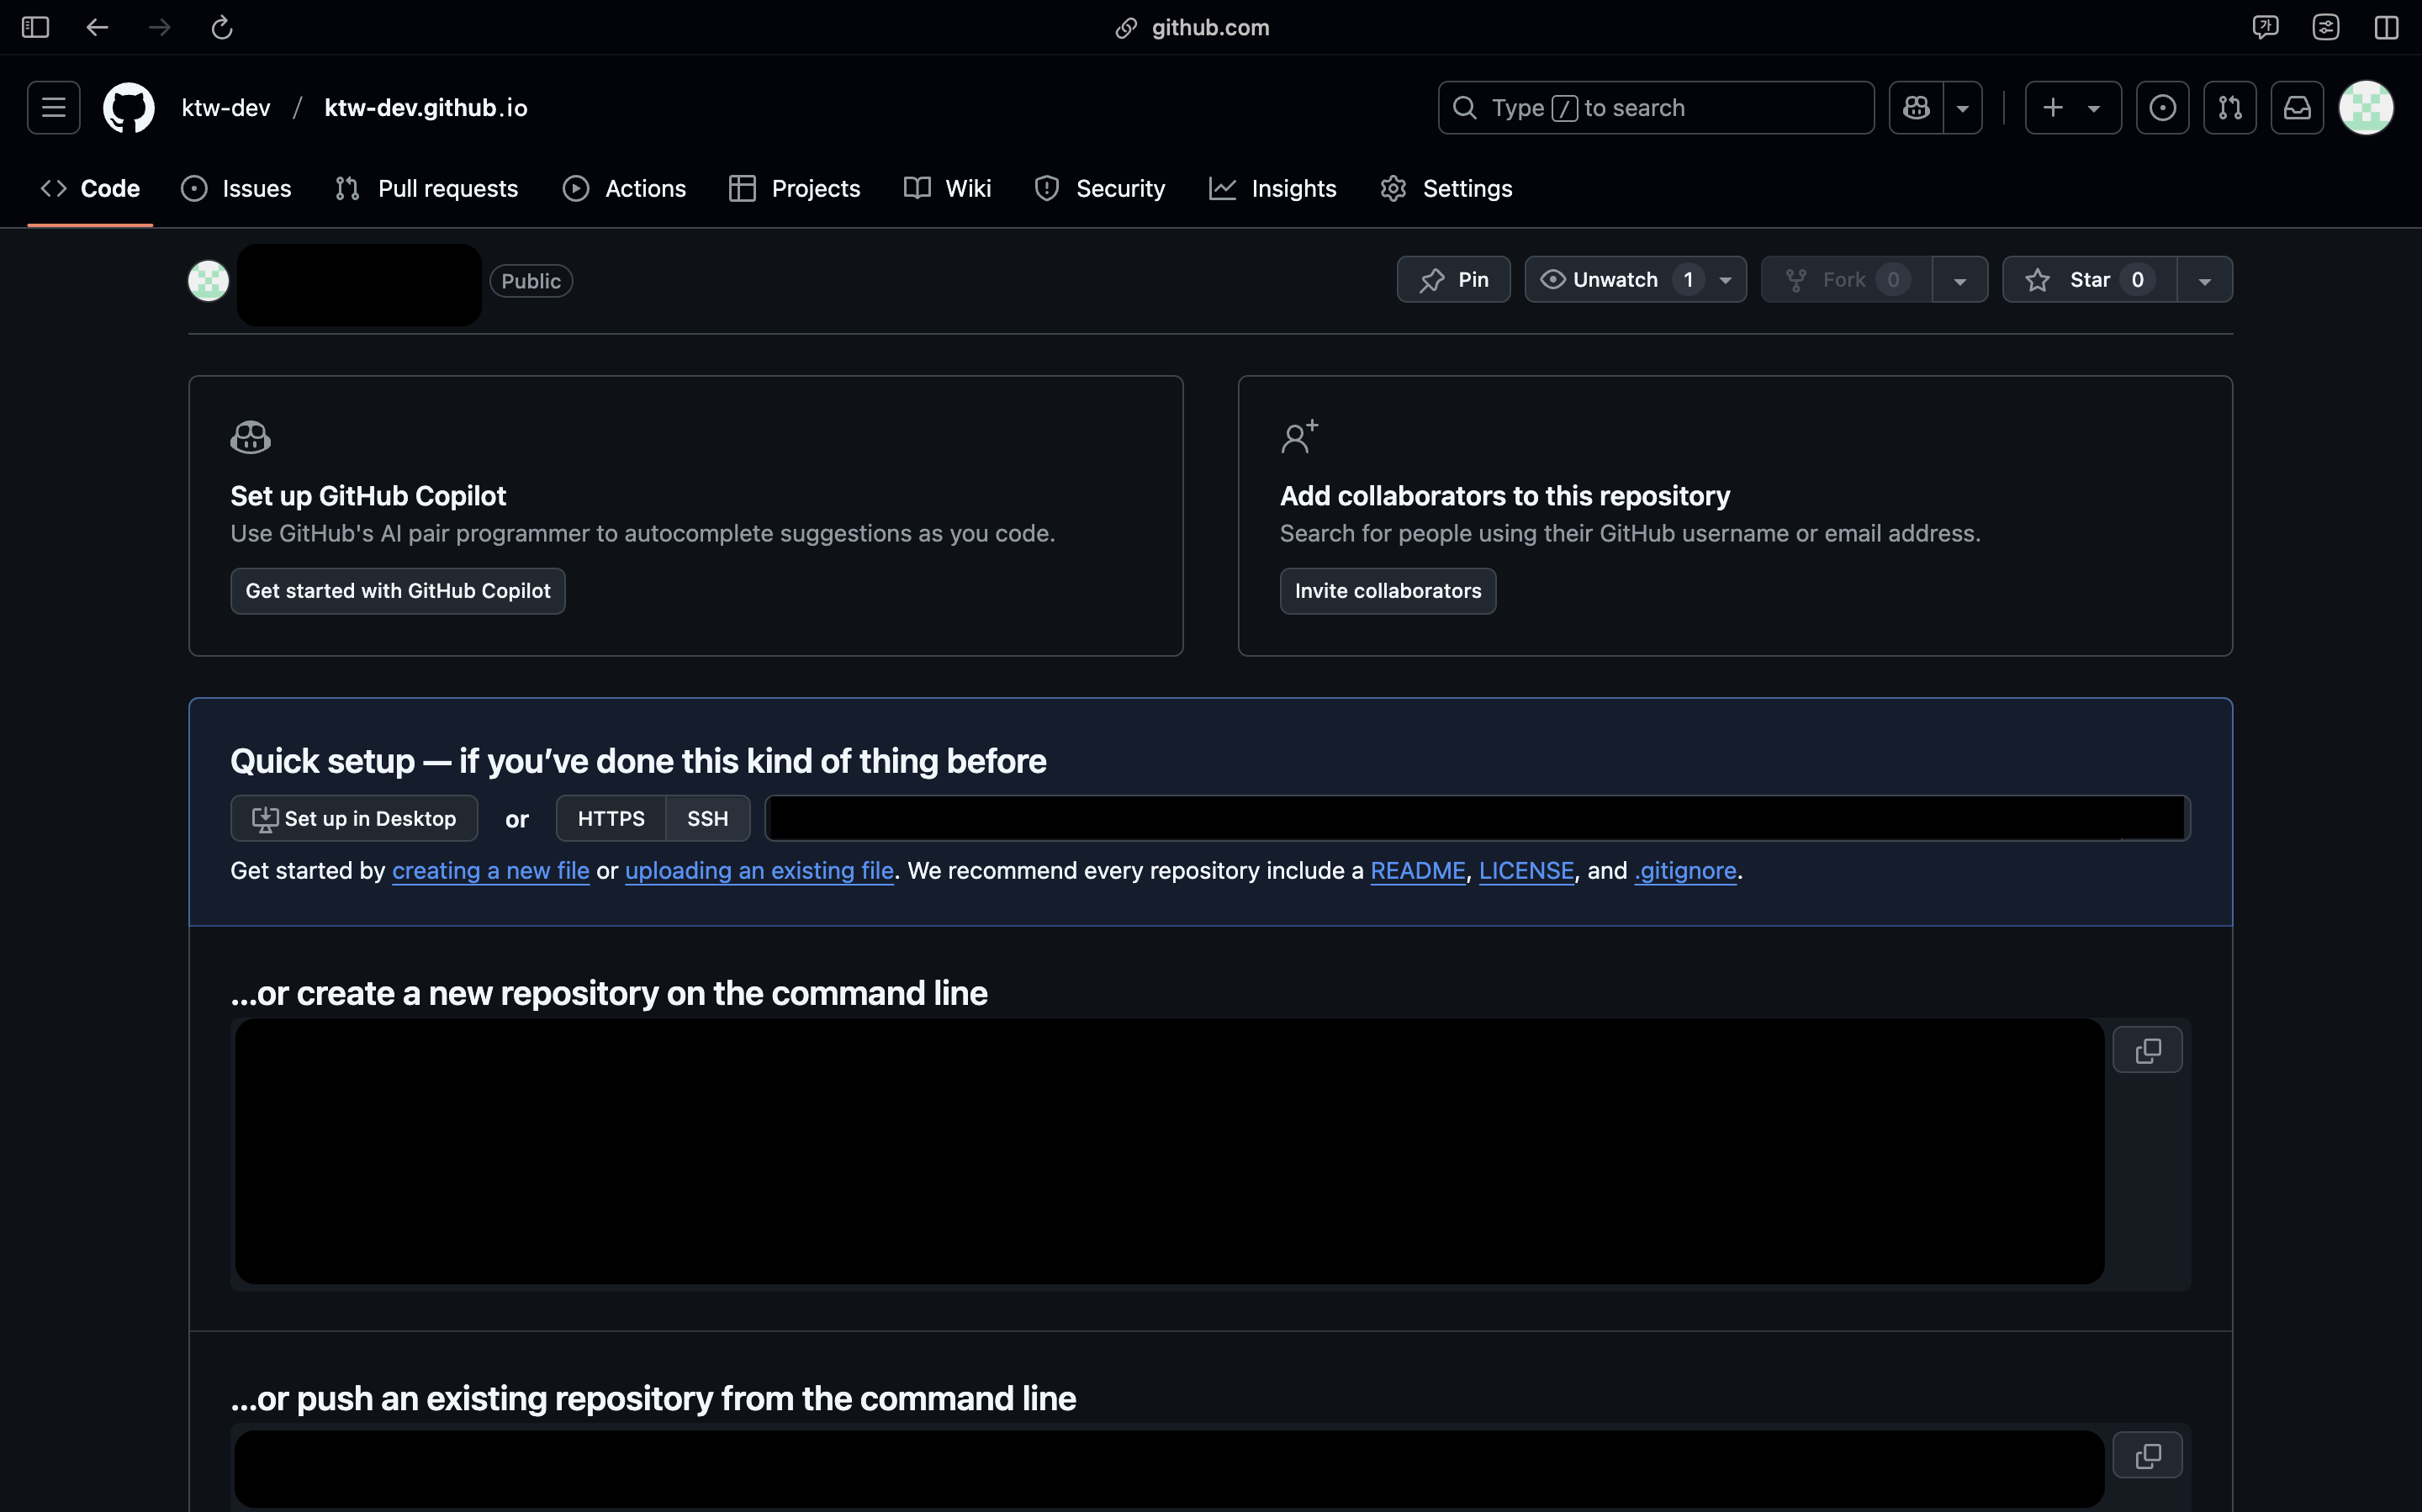The image size is (2422, 1512).
Task: Click the Public visibility badge
Action: click(x=531, y=281)
